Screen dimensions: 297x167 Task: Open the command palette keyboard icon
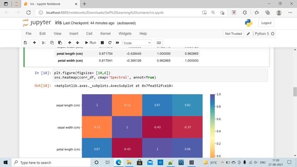click(159, 43)
